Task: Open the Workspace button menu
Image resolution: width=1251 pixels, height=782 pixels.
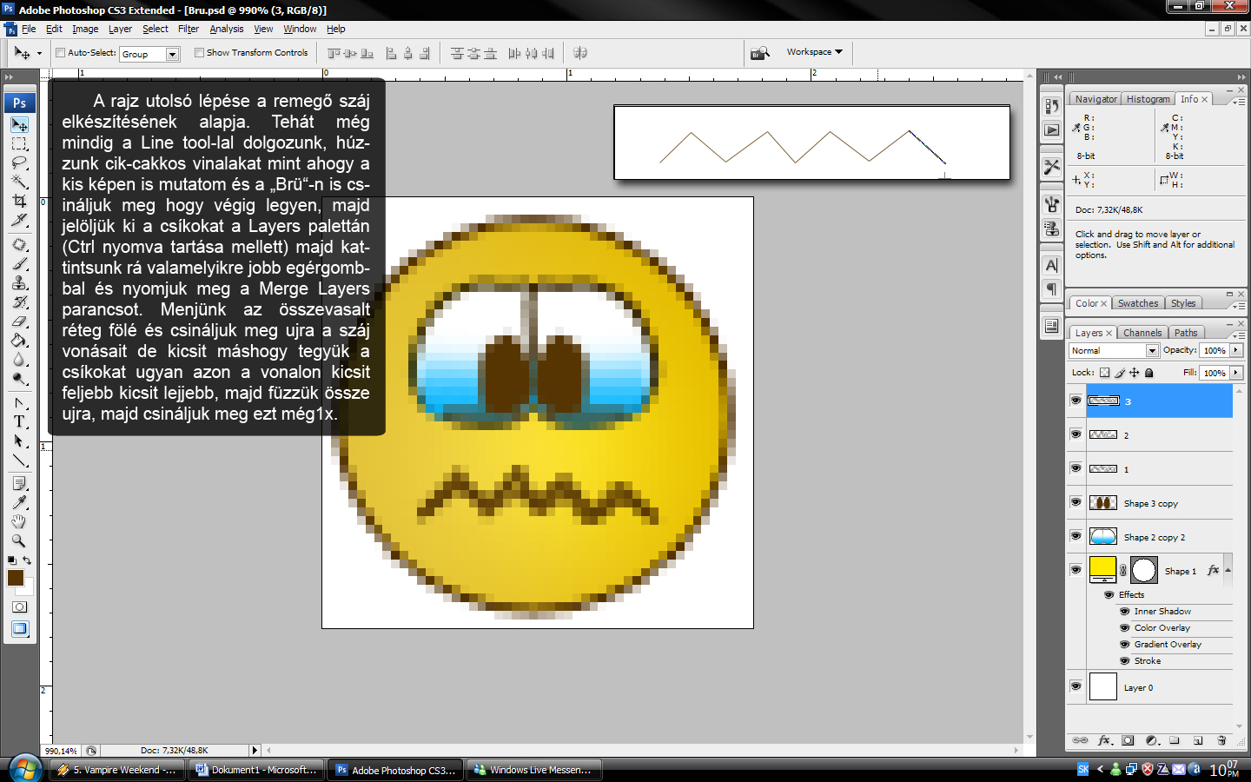Action: pos(814,52)
